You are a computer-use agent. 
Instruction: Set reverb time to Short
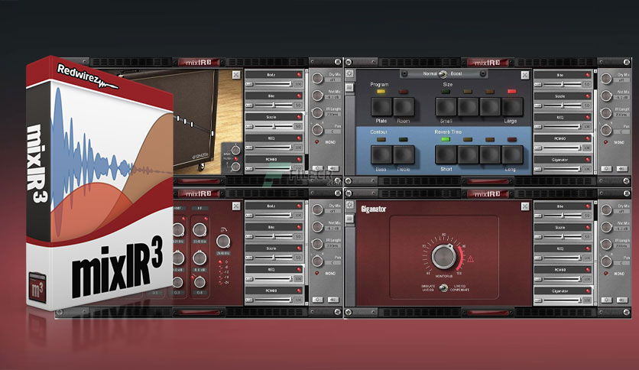pyautogui.click(x=446, y=155)
